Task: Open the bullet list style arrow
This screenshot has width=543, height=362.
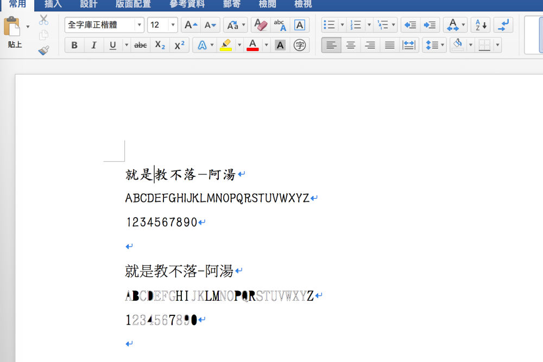Action: (x=342, y=25)
